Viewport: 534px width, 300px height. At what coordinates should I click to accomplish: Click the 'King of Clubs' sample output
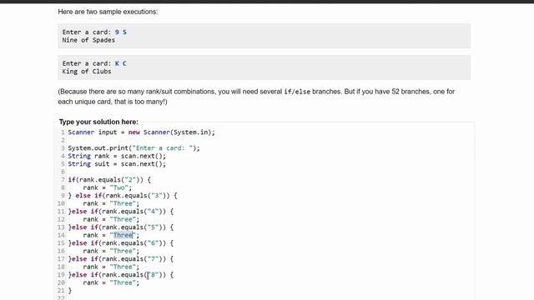pyautogui.click(x=87, y=72)
